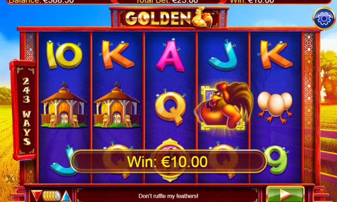Decrease bet with red down triangle
Image resolution: width=337 pixels, height=202 pixels.
tap(36, 195)
